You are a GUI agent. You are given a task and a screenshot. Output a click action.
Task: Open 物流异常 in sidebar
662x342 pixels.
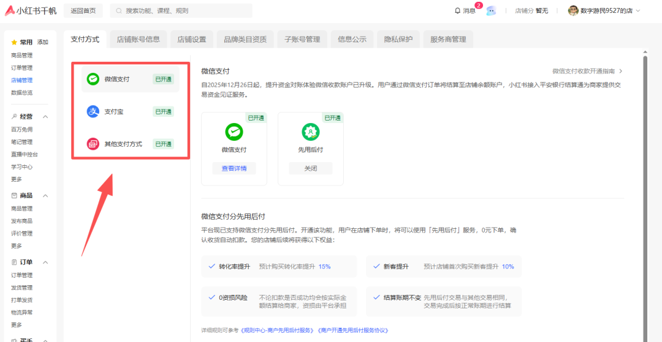22,313
